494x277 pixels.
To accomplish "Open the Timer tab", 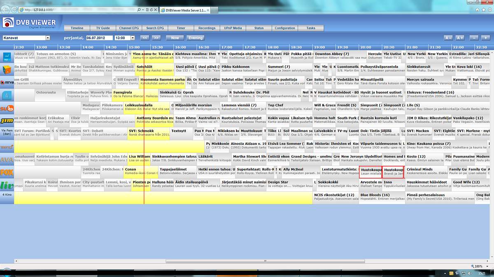I will tap(181, 28).
